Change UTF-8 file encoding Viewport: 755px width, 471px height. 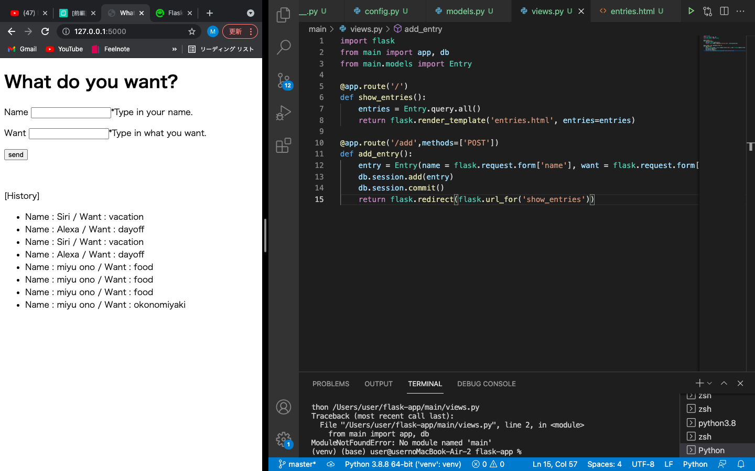click(643, 464)
